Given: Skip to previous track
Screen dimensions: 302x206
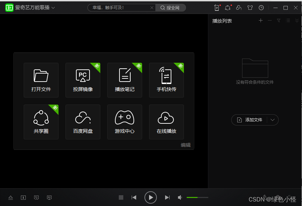Looking at the screenshot, I should 134,198.
